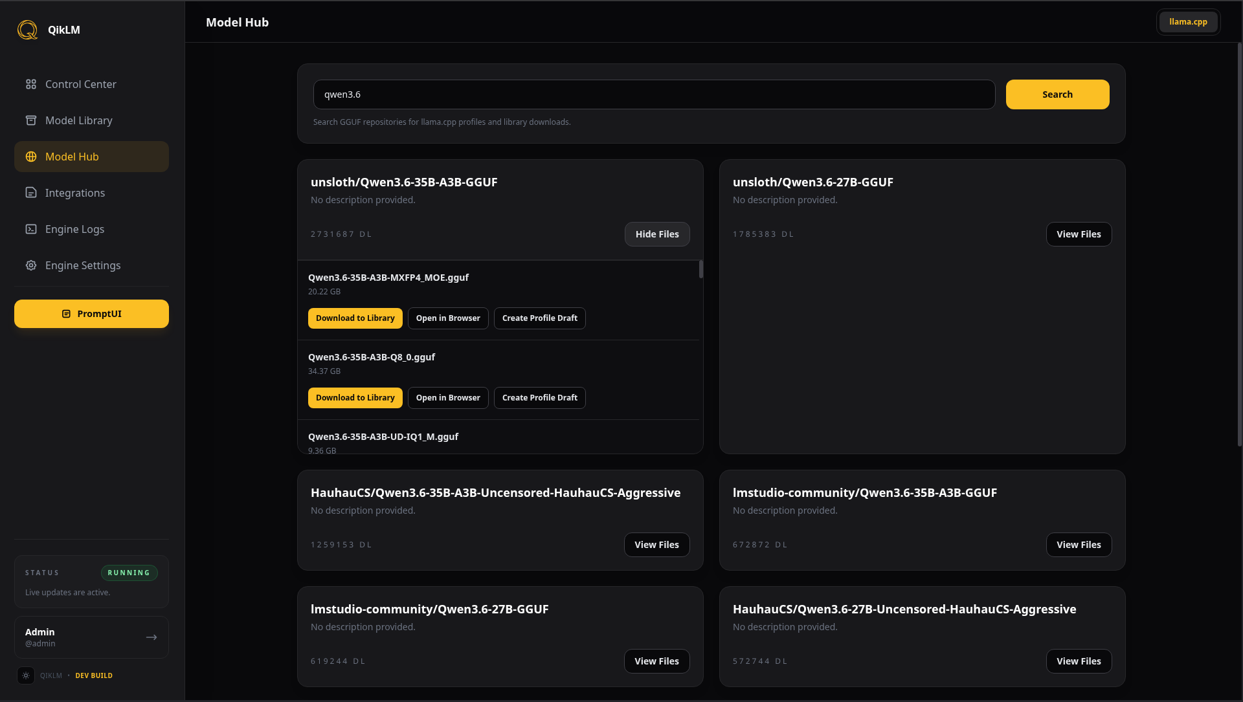This screenshot has width=1243, height=702.
Task: Click download count 619244 DL
Action: 338,661
